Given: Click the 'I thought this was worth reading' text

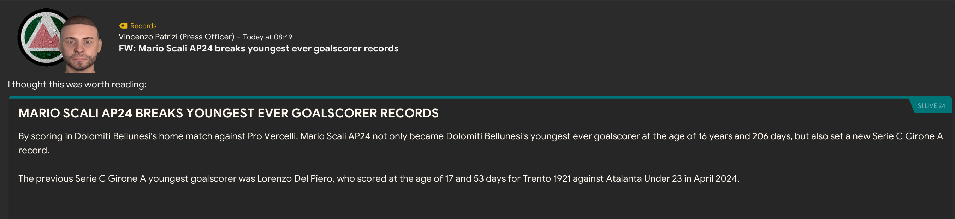Looking at the screenshot, I should pyautogui.click(x=77, y=84).
